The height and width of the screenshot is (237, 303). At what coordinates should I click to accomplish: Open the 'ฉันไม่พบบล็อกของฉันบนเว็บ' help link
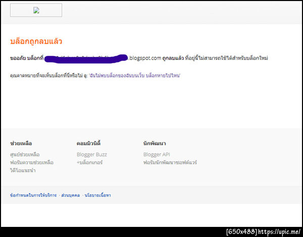coord(134,75)
